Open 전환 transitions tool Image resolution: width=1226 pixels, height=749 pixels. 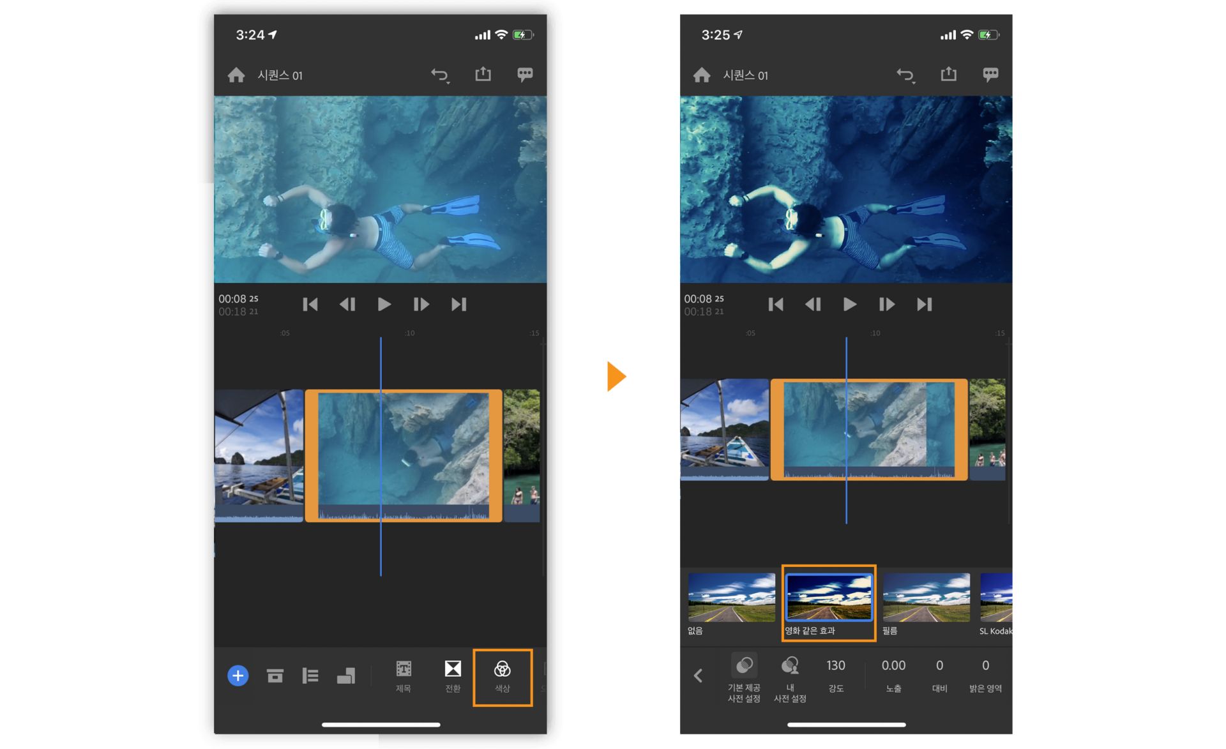click(x=453, y=676)
